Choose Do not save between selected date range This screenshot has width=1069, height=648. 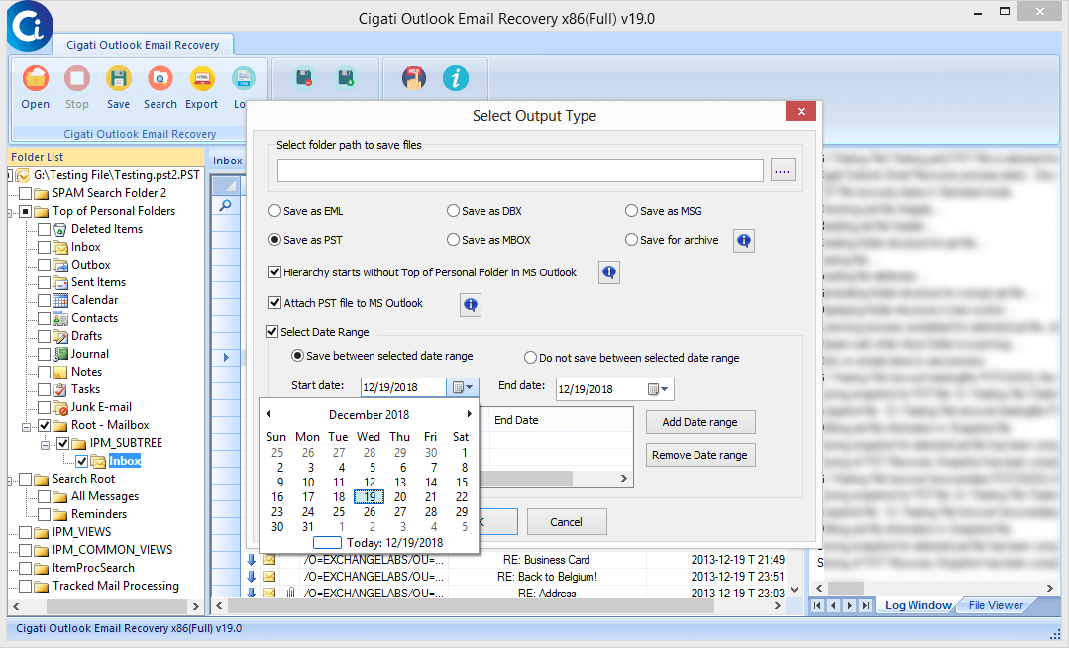pos(530,358)
